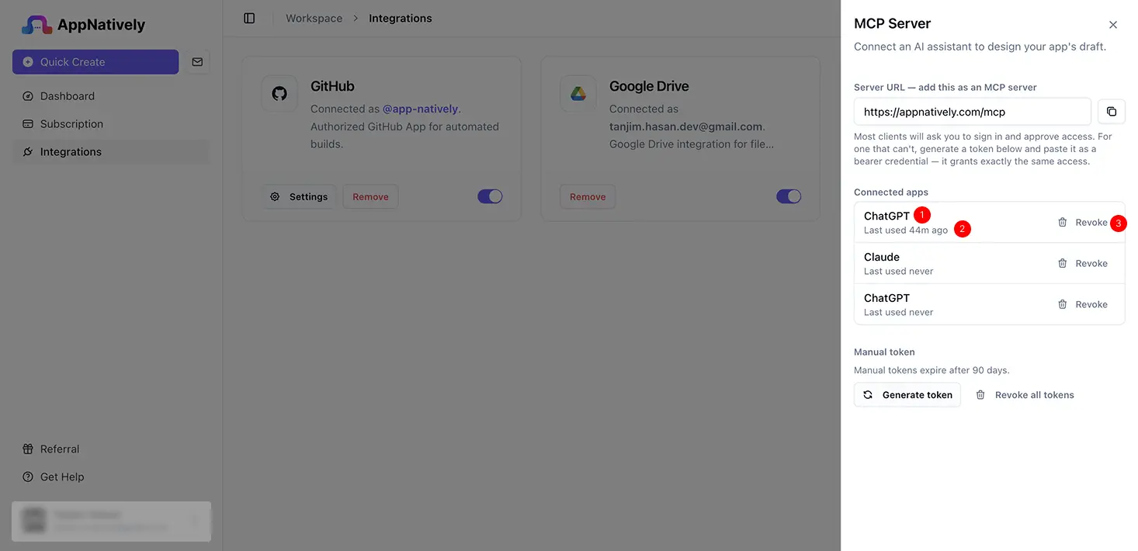This screenshot has height=551, width=1138.
Task: Click the trash icon in the first ChatGPT row
Action: 1063,223
